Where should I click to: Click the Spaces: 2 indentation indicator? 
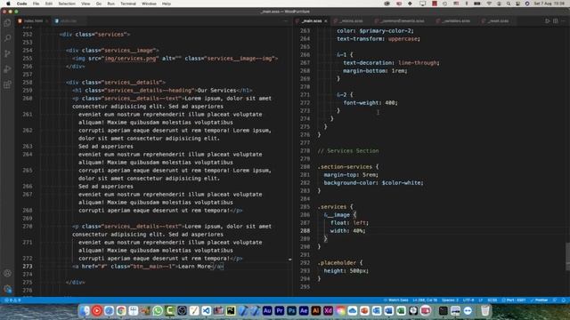pos(450,300)
